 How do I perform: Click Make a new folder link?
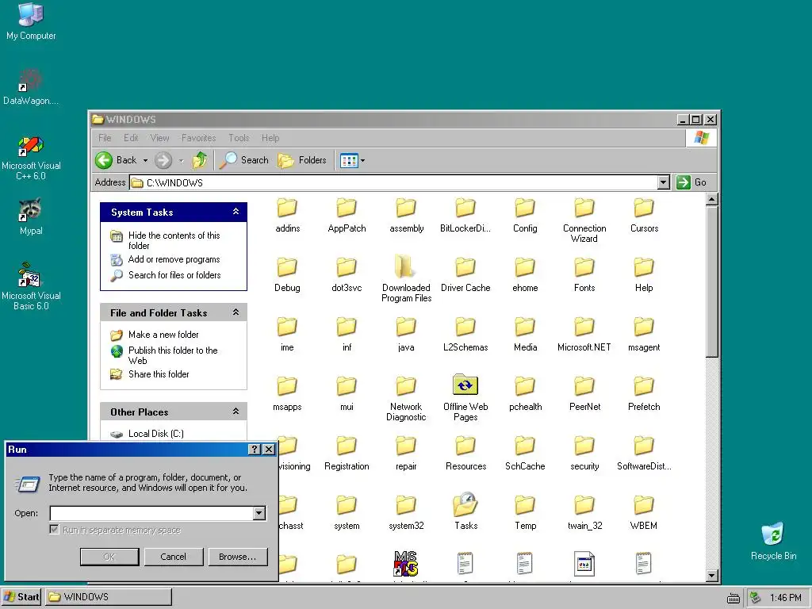coord(163,335)
